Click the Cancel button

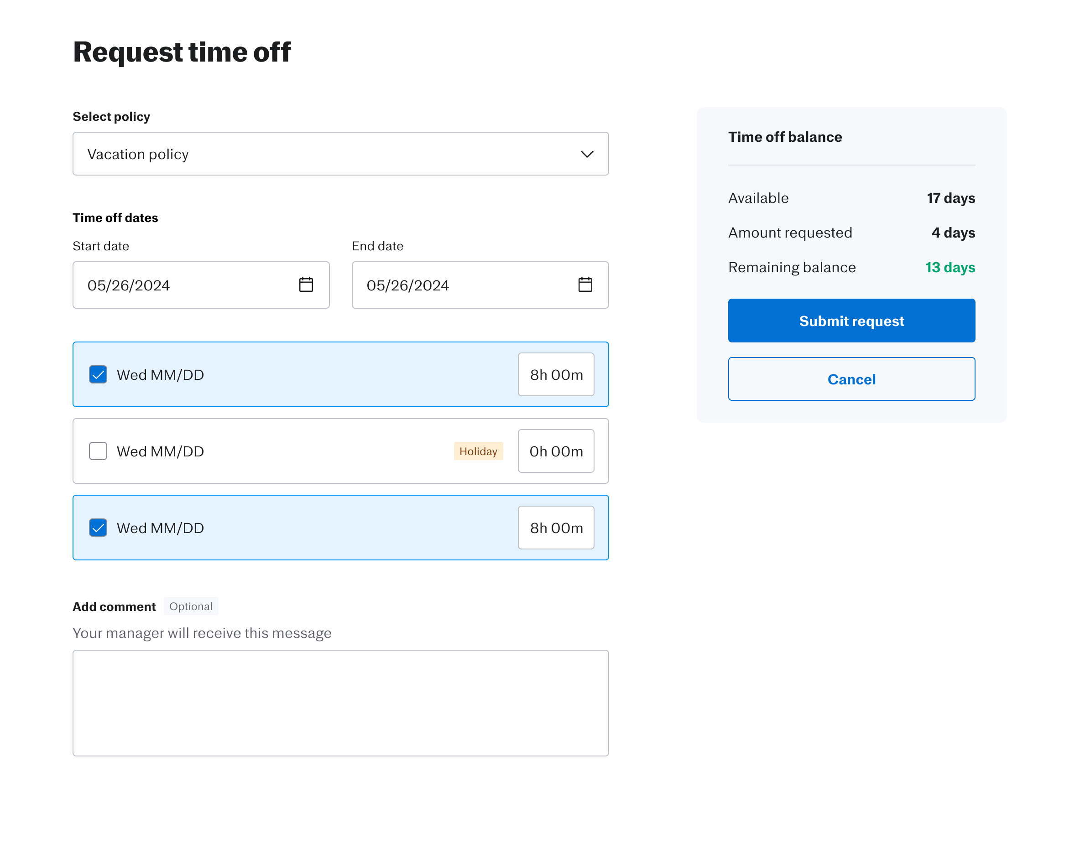[851, 379]
